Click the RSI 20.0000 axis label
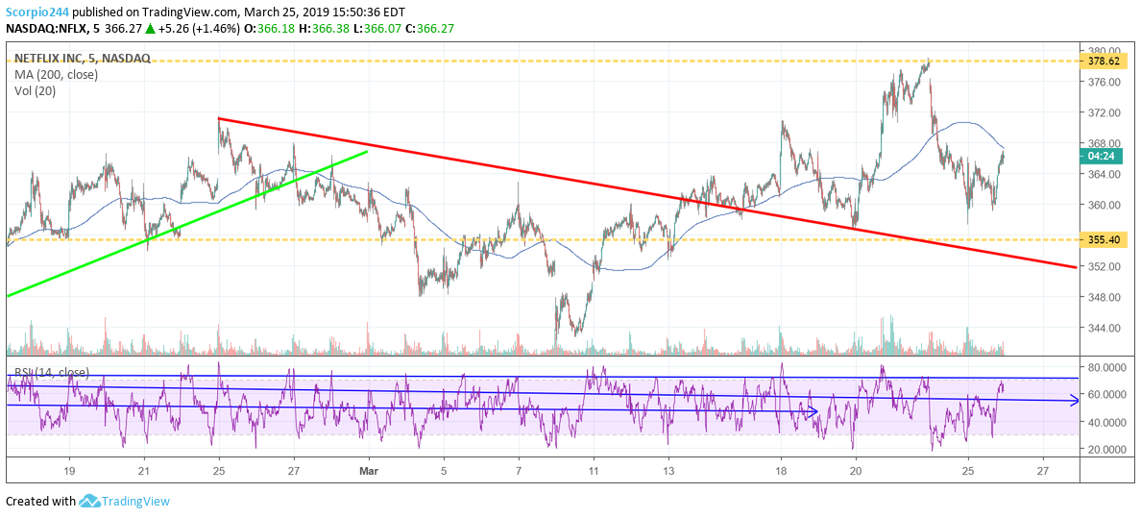Viewport: 1141px width, 518px height. click(1106, 450)
